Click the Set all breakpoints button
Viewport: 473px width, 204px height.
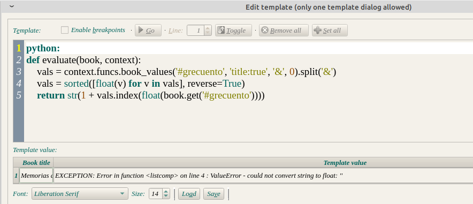[330, 31]
